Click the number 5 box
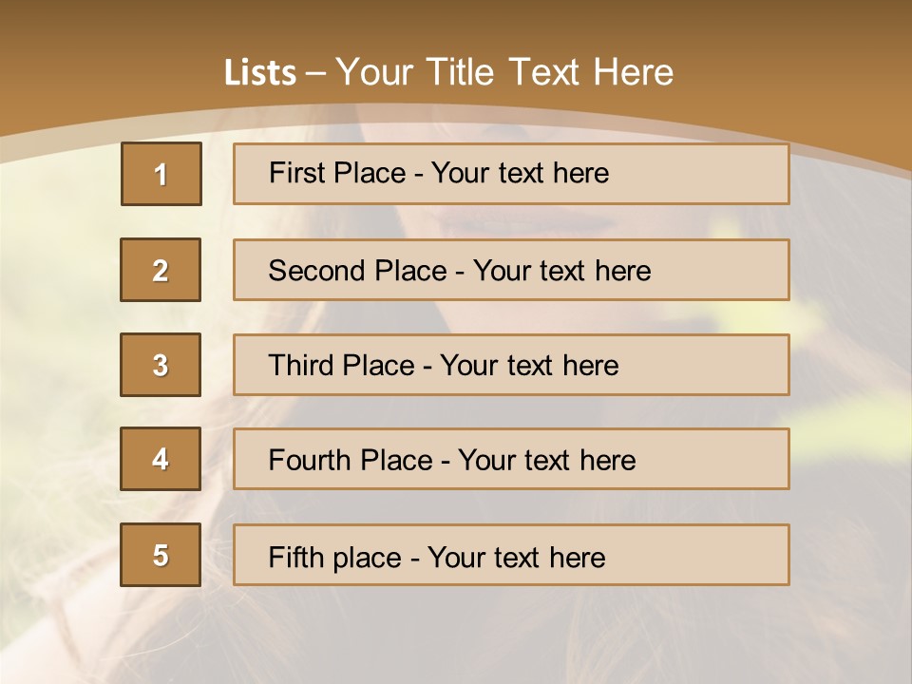 point(161,555)
